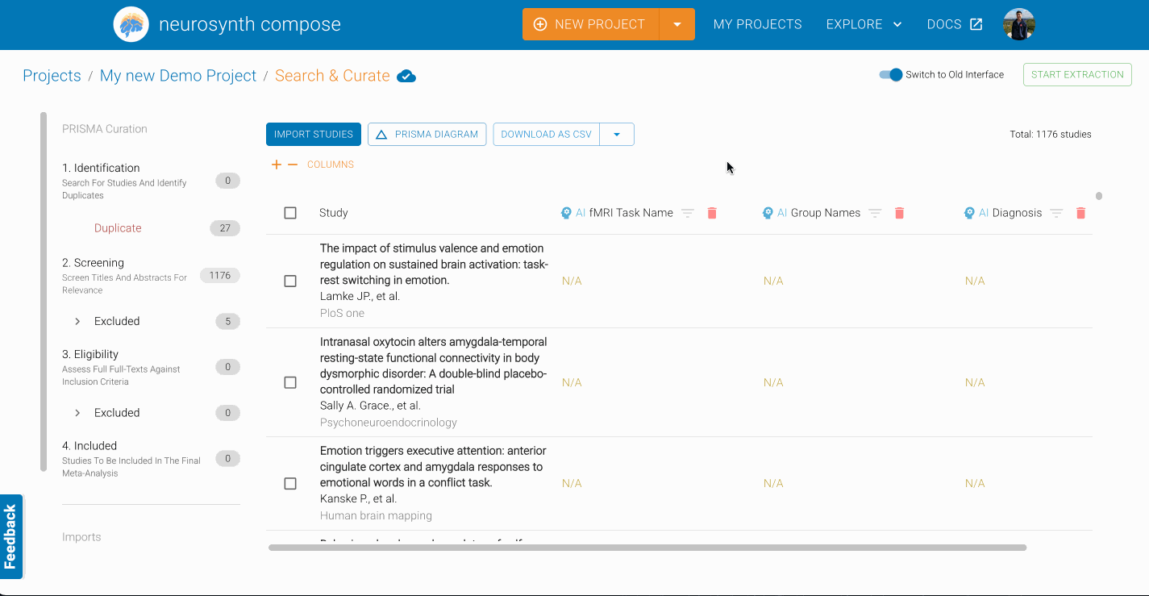Click the Group Names column header
The width and height of the screenshot is (1149, 596).
826,213
